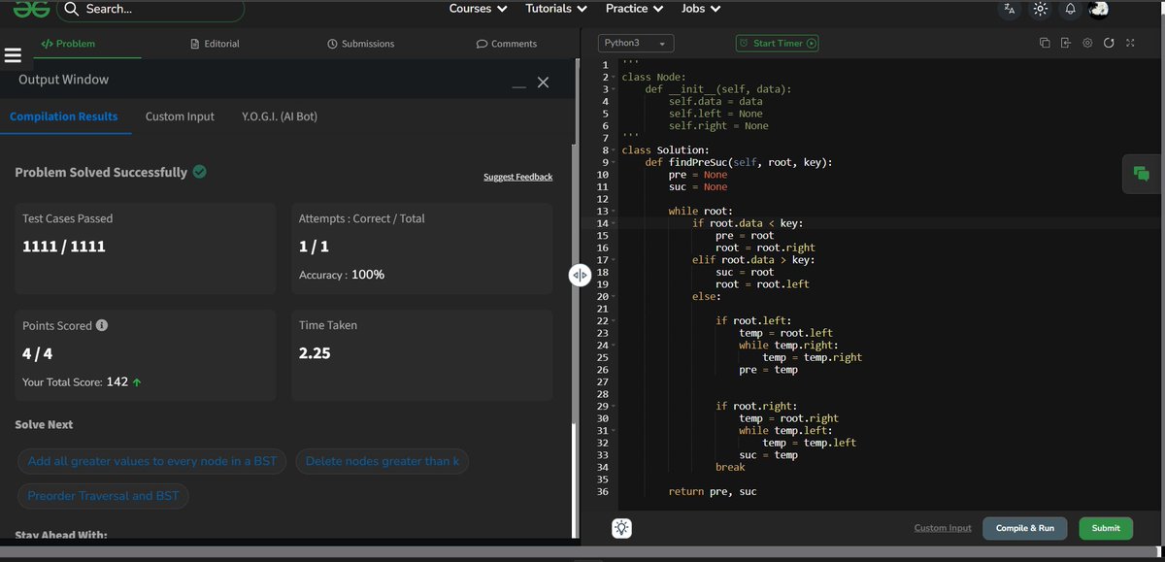This screenshot has height=562, width=1165.
Task: Open the editor settings gear
Action: [x=1087, y=43]
